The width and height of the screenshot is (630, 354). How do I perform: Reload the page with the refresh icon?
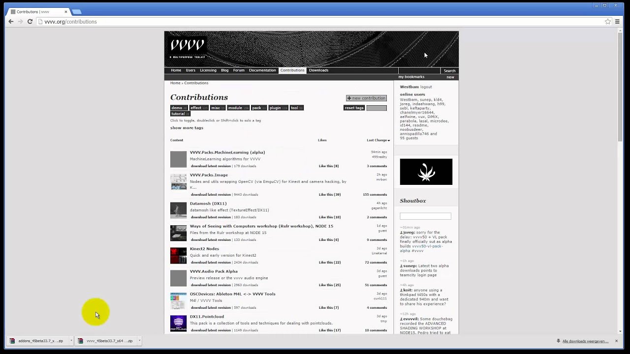coord(30,22)
